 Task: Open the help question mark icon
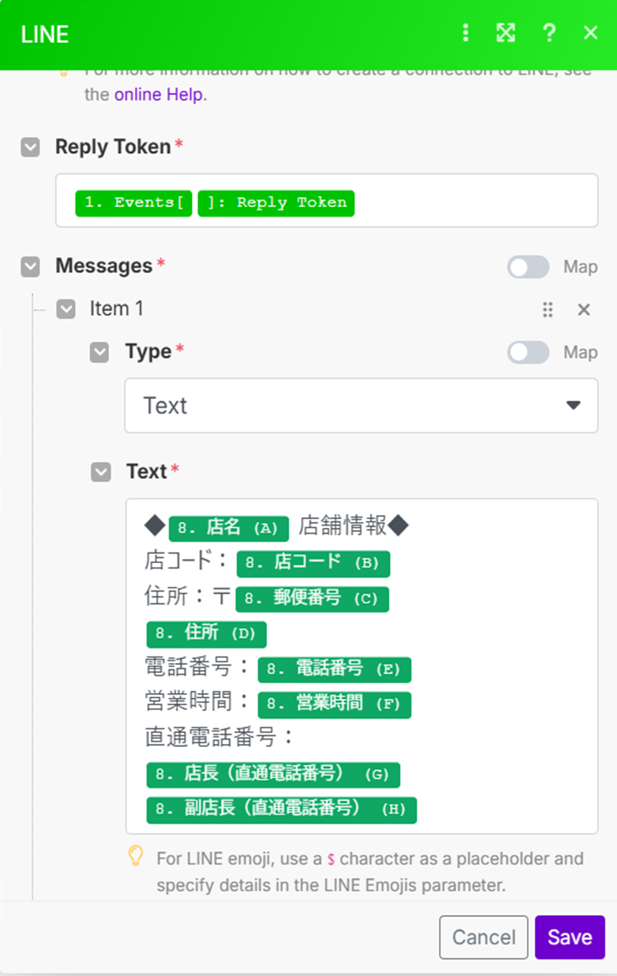(549, 32)
